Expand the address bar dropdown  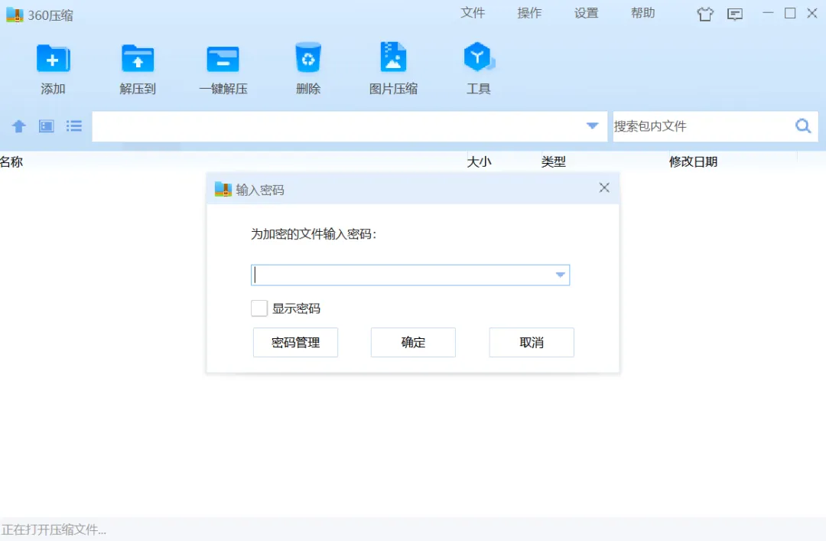pos(591,125)
